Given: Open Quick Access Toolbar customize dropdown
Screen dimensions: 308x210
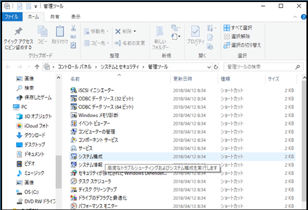Looking at the screenshot, I should click(35, 7).
